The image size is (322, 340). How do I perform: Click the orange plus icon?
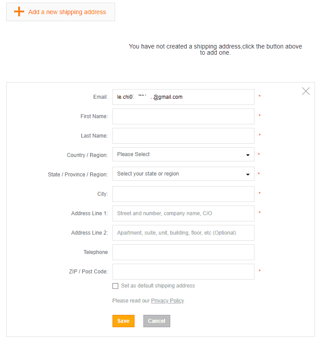[x=19, y=12]
